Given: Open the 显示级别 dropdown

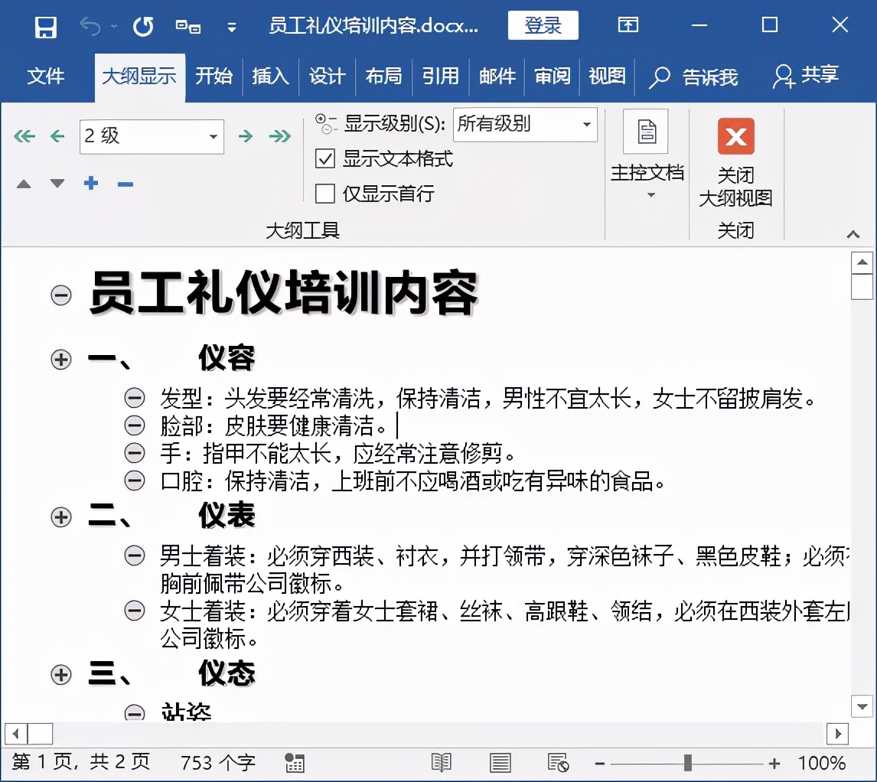Looking at the screenshot, I should point(588,124).
